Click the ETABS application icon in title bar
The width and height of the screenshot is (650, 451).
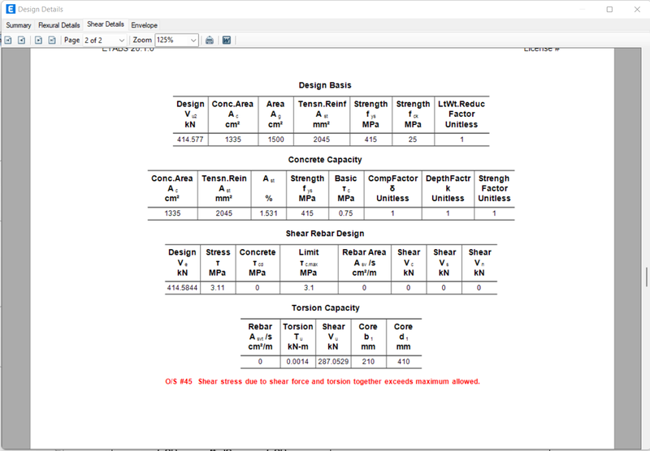pyautogui.click(x=11, y=9)
